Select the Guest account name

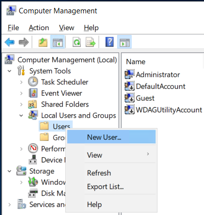145,98
